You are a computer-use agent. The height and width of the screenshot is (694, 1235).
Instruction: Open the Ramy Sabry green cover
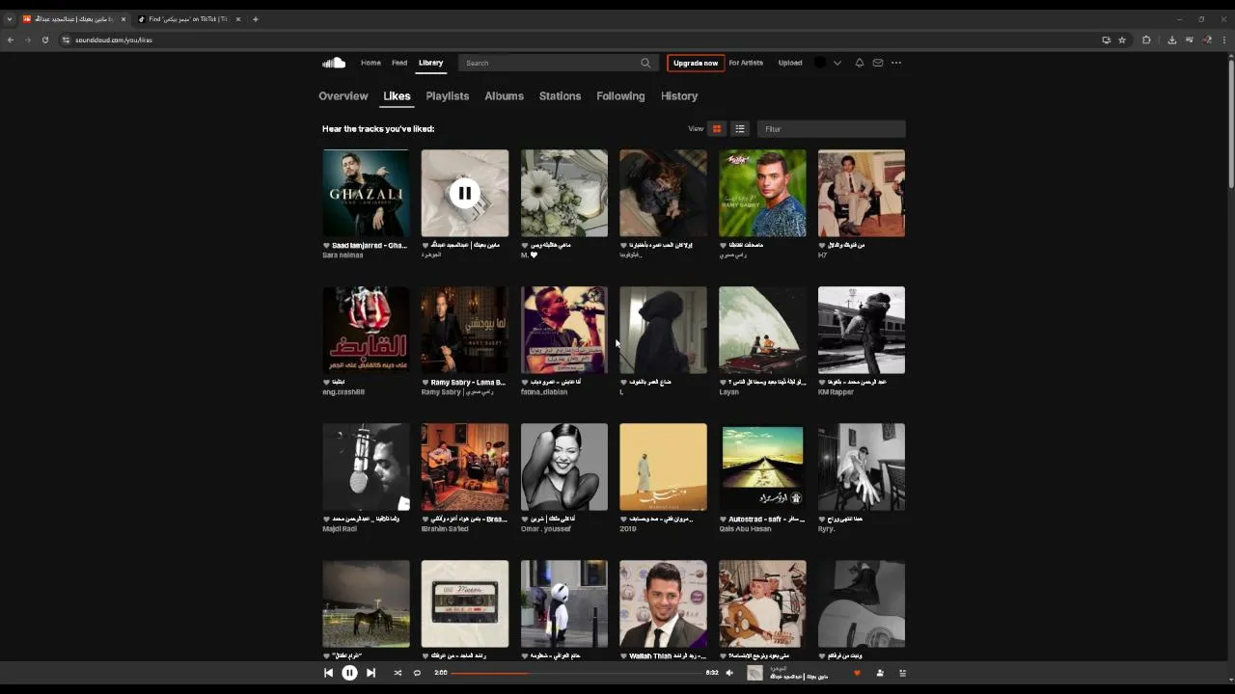(x=762, y=193)
